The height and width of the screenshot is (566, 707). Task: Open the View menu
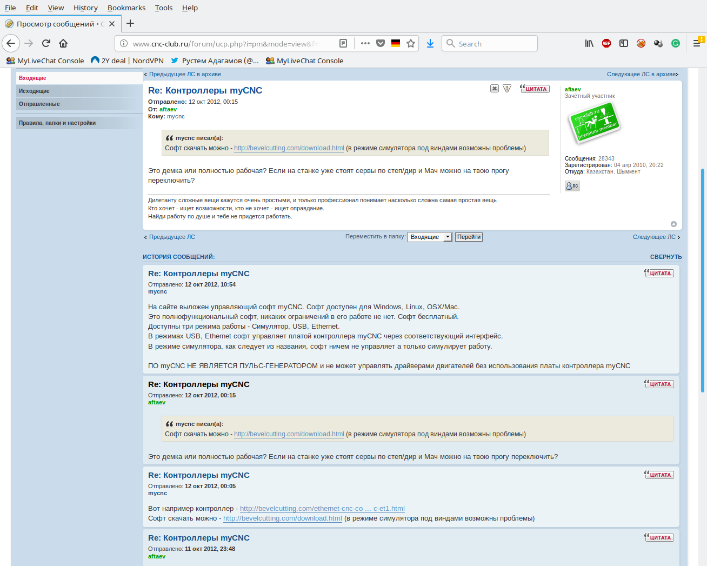(x=56, y=8)
